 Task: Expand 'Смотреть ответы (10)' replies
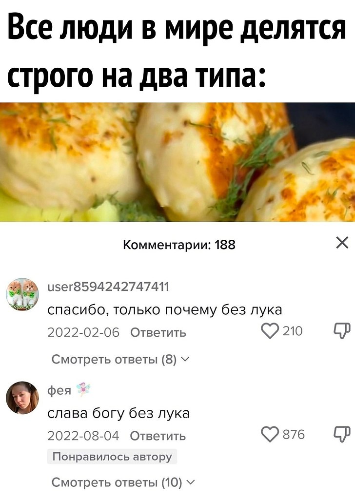(x=123, y=482)
